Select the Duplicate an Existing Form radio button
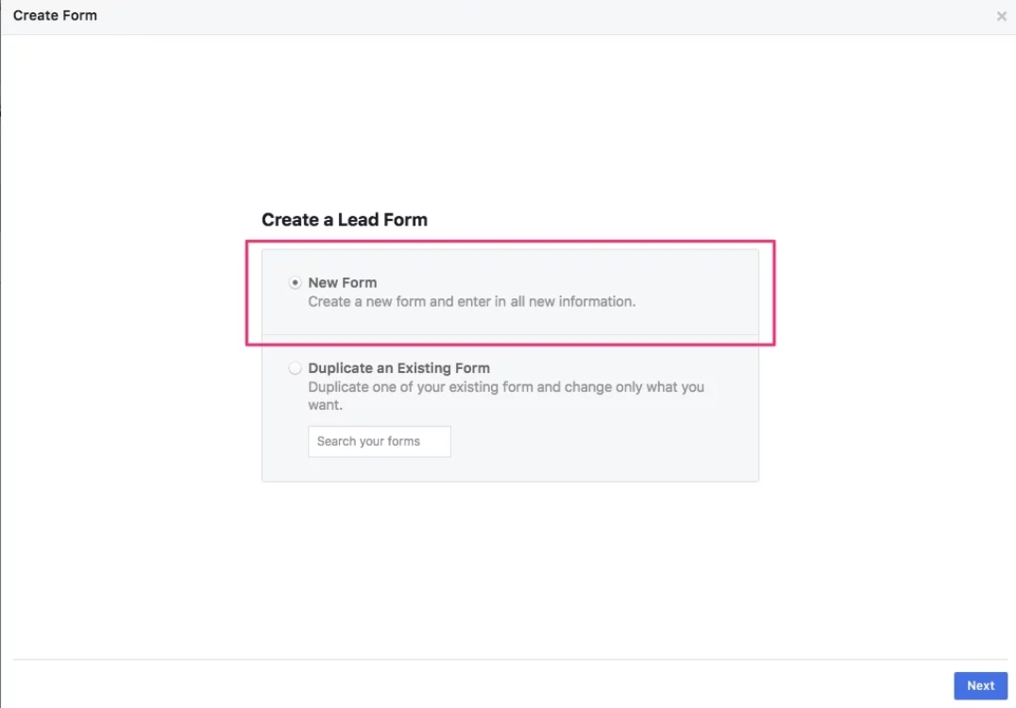The width and height of the screenshot is (1016, 708). point(296,368)
